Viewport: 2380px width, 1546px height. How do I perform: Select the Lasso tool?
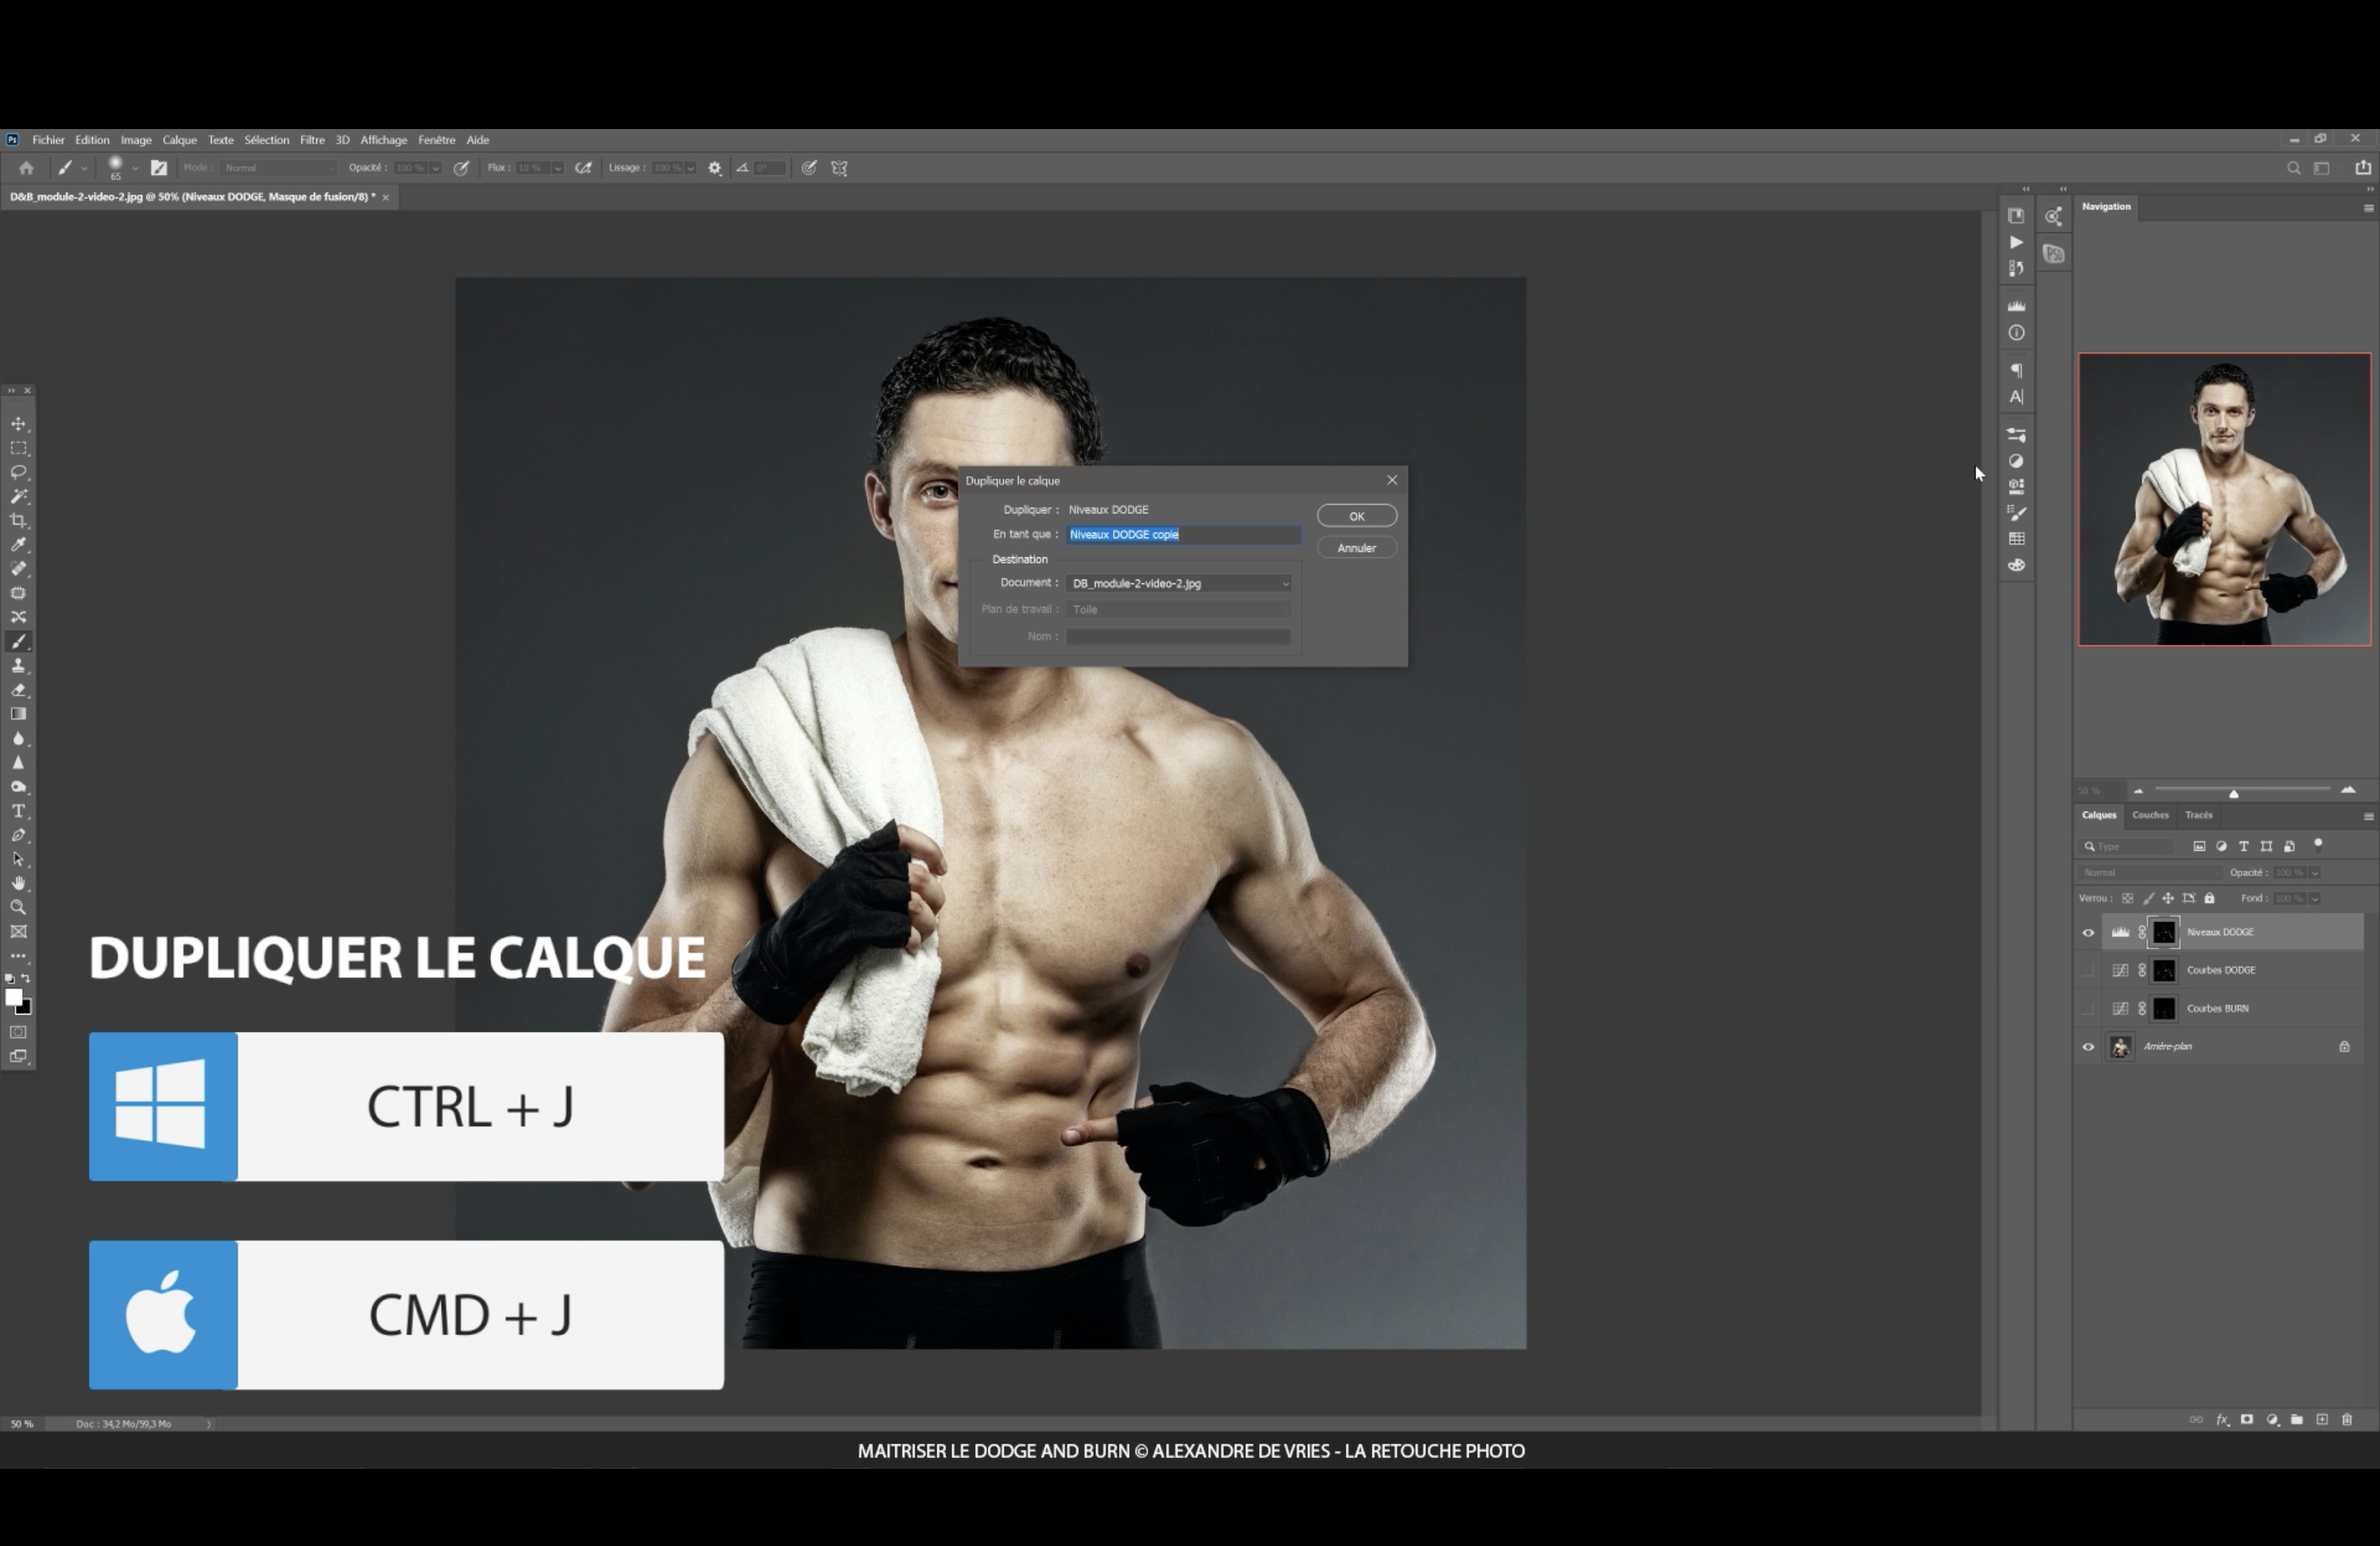pyautogui.click(x=19, y=472)
